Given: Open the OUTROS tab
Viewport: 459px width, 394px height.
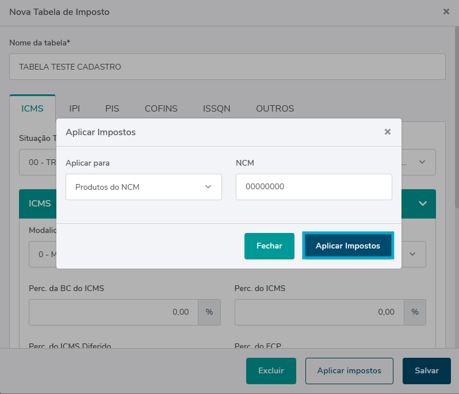Looking at the screenshot, I should point(275,108).
